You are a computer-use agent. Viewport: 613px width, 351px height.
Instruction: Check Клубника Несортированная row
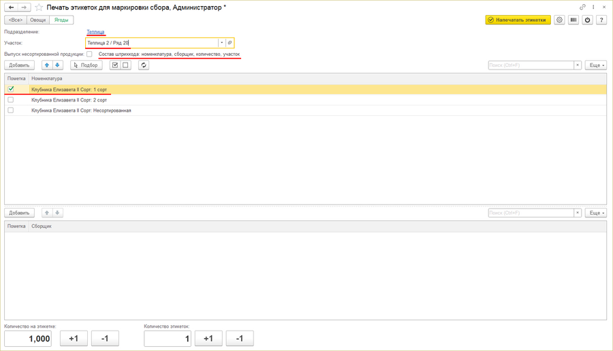click(x=10, y=110)
